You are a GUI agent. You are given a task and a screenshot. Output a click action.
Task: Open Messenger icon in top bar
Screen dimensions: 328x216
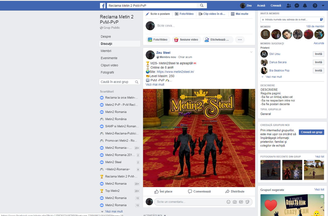[297, 5]
